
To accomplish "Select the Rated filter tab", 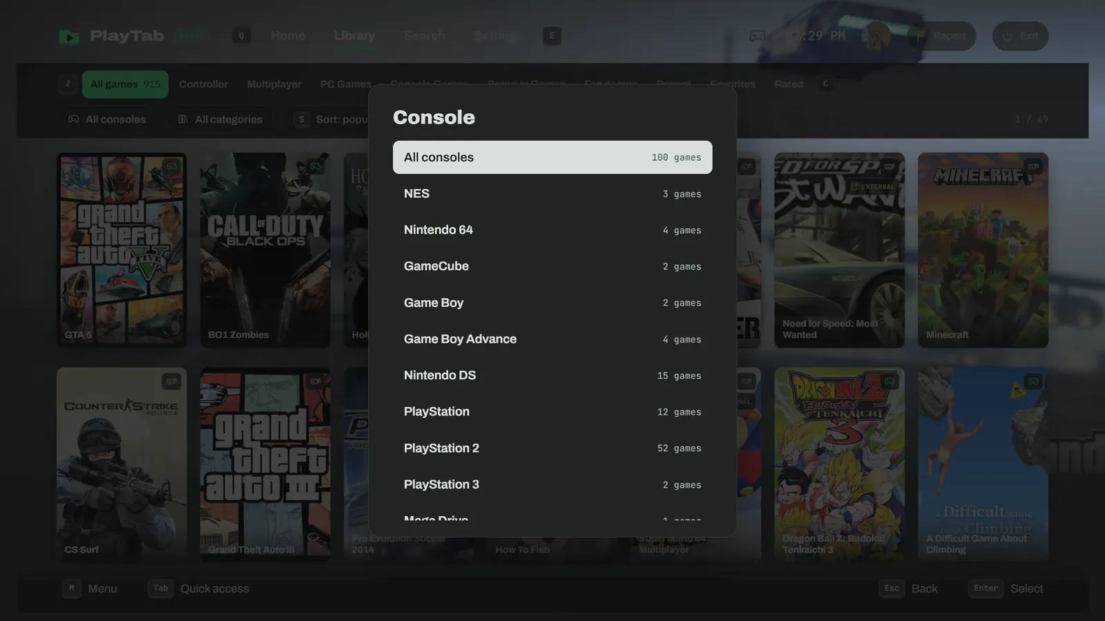I will tap(789, 84).
